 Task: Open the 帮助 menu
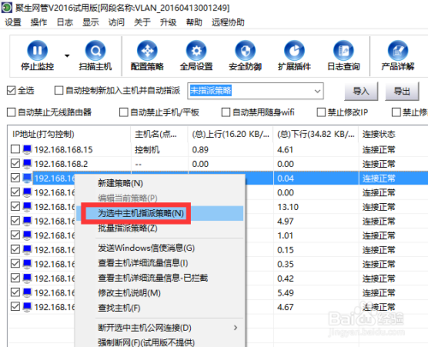pyautogui.click(x=194, y=22)
